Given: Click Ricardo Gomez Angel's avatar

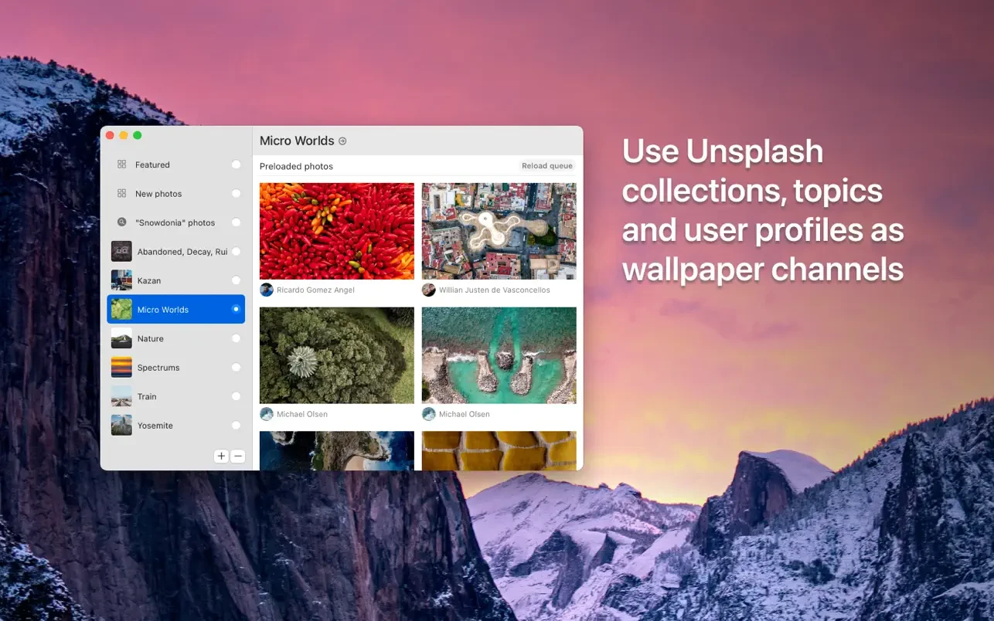Looking at the screenshot, I should [x=267, y=290].
